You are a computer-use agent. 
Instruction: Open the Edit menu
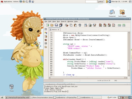pos(50,21)
